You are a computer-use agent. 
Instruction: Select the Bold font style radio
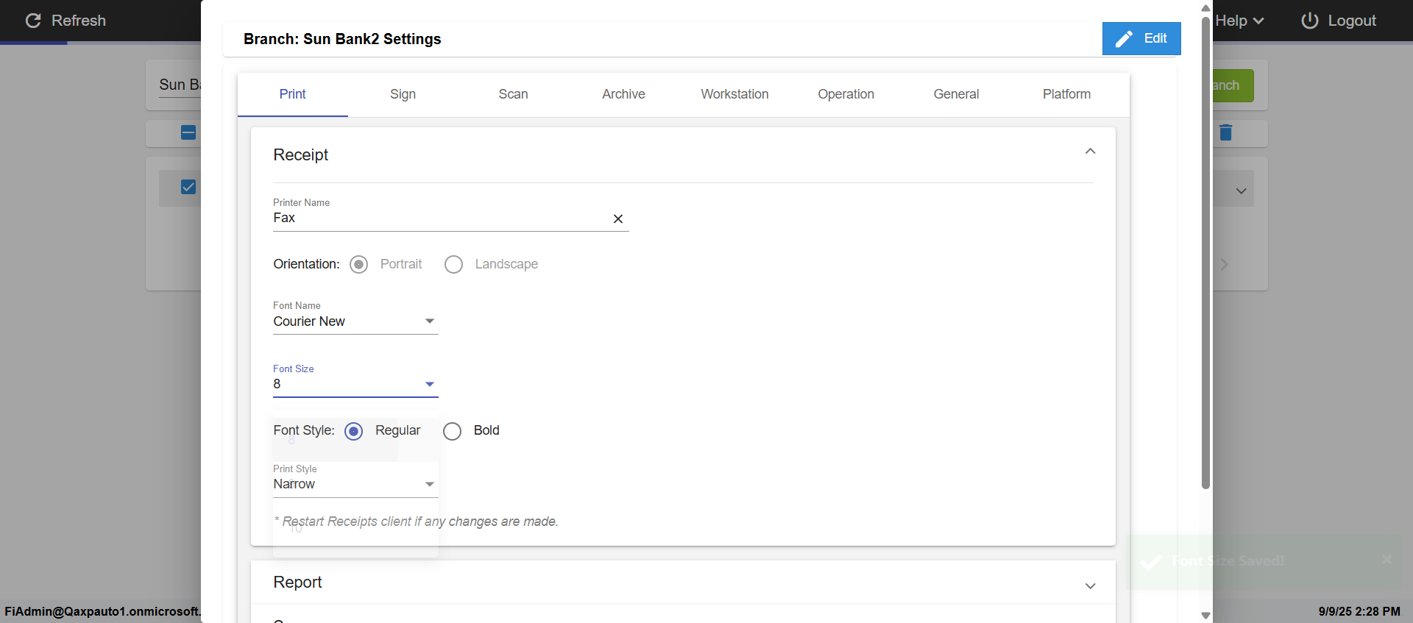(453, 431)
